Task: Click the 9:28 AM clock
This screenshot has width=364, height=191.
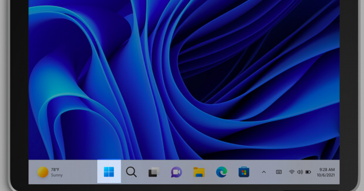Action: pos(327,170)
